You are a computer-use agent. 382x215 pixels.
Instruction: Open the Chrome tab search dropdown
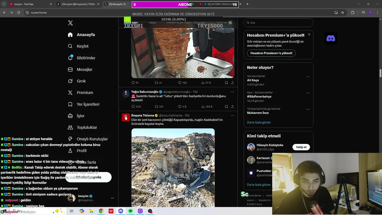point(4,4)
